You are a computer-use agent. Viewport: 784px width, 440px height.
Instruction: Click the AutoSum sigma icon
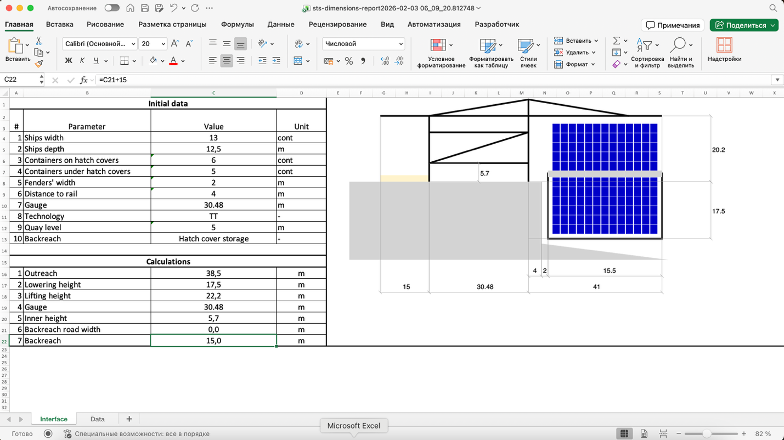coord(617,41)
